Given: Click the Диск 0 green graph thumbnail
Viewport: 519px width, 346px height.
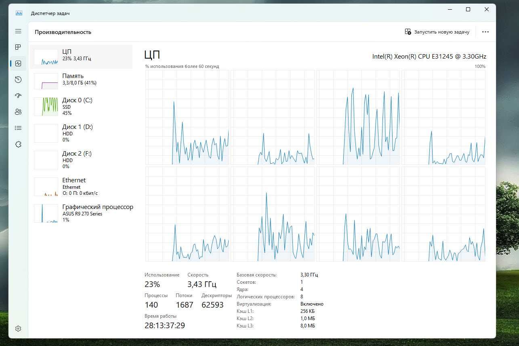Looking at the screenshot, I should click(46, 106).
